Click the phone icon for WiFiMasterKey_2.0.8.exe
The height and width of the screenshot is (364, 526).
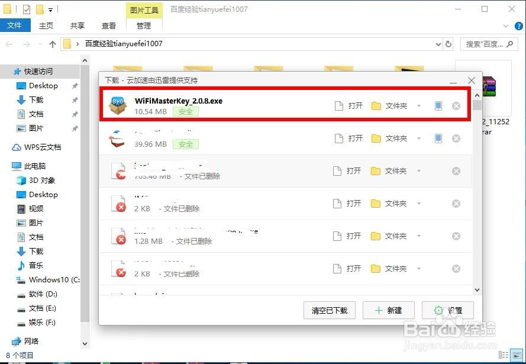pos(438,106)
